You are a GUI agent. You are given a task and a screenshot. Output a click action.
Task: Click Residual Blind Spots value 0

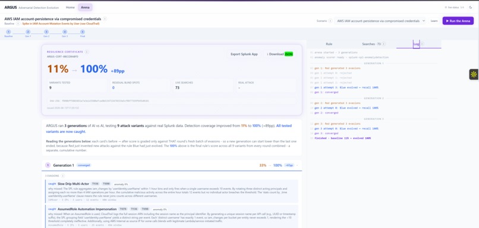113,88
